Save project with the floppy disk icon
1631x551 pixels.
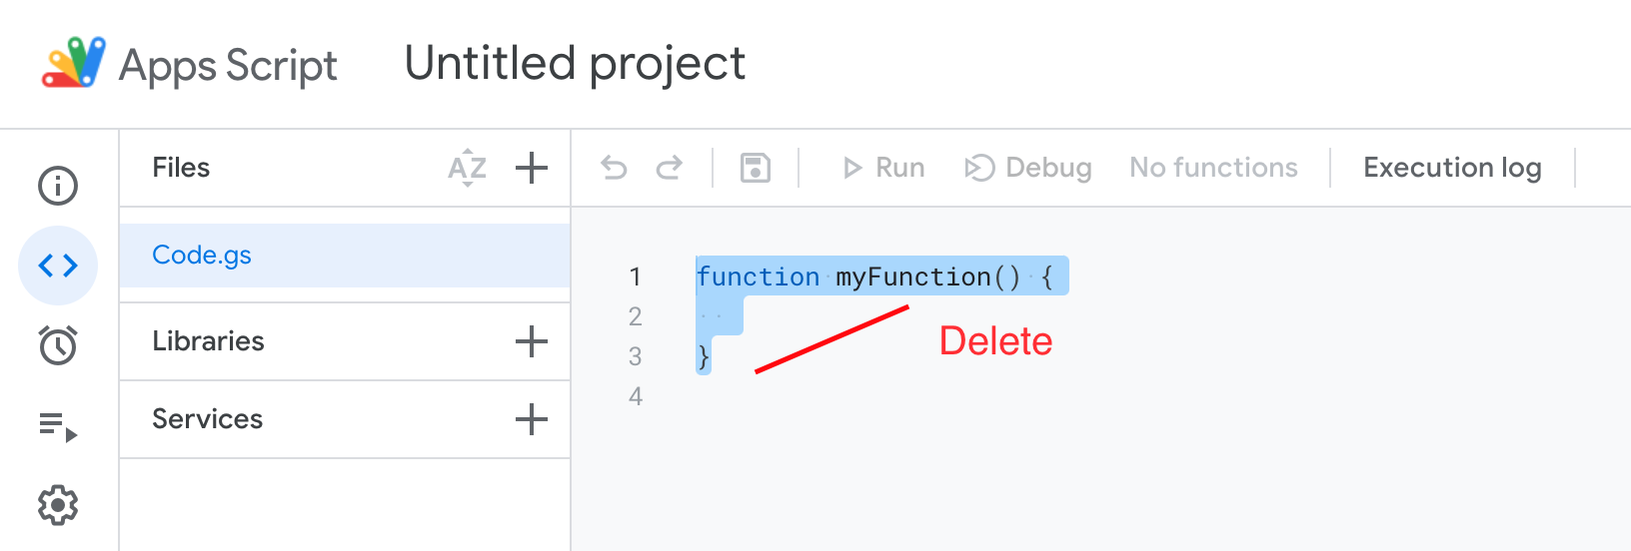tap(756, 168)
